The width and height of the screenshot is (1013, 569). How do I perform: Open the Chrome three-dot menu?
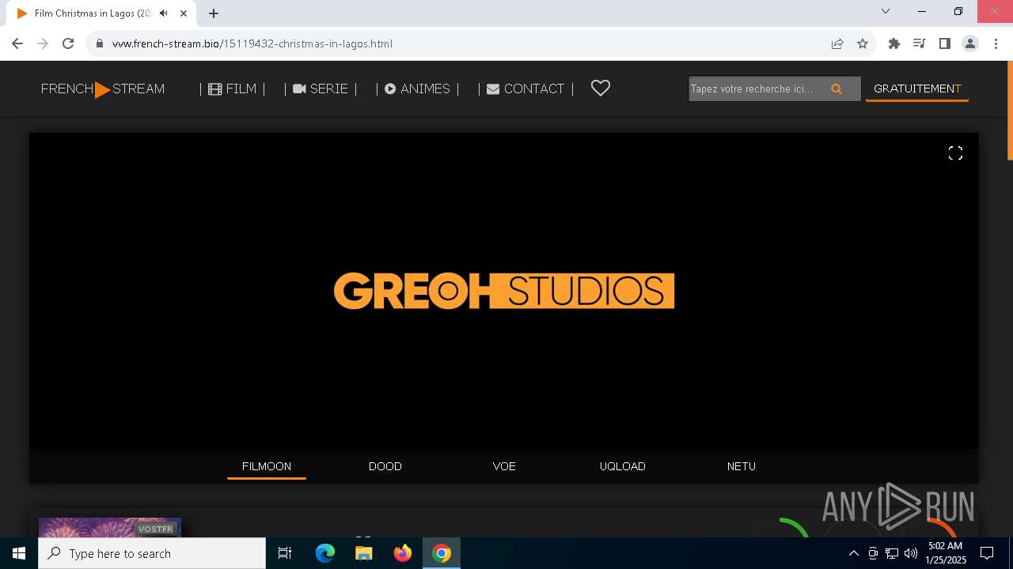click(996, 43)
